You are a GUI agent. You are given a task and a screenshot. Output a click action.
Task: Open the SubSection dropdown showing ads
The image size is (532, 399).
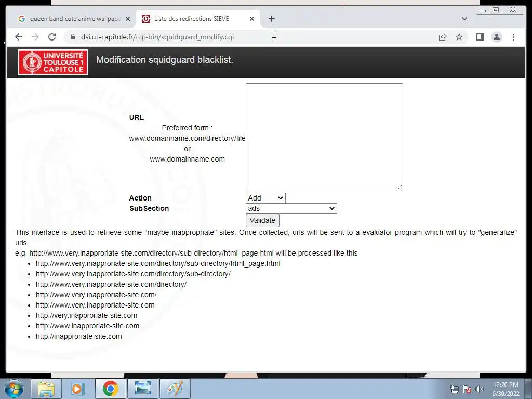[291, 208]
